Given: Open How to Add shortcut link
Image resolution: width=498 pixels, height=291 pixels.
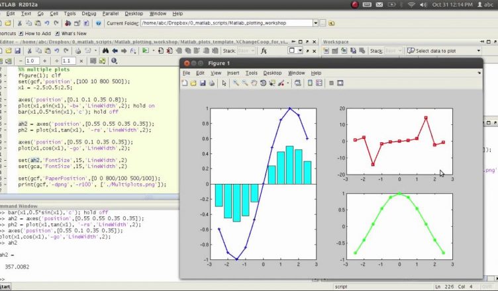Looking at the screenshot, I should click(34, 33).
